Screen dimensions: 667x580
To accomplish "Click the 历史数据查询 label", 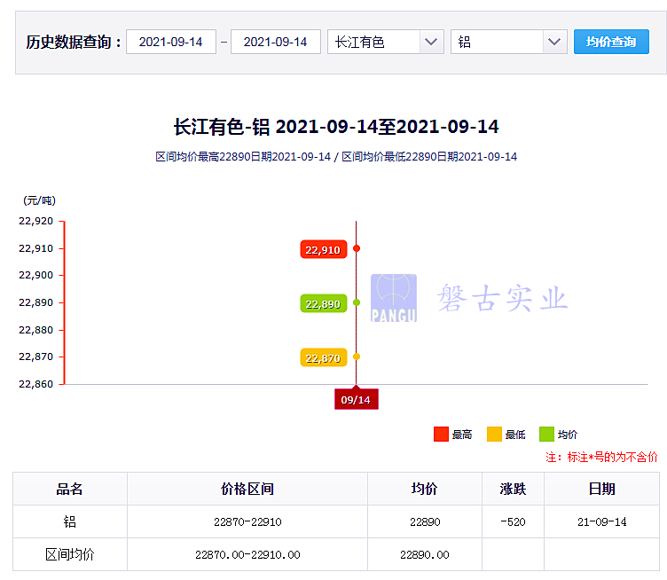I will pyautogui.click(x=74, y=42).
